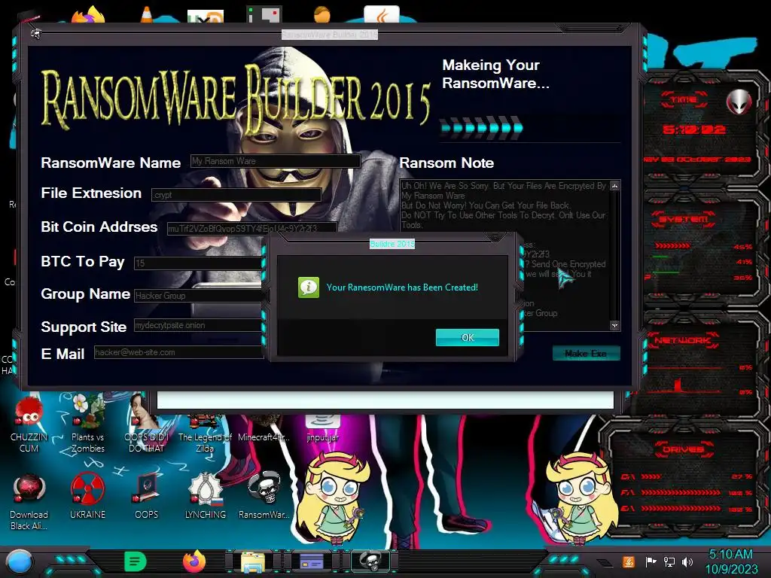The height and width of the screenshot is (578, 771).
Task: Click the "RansomWare Builder 2015" window title
Action: coord(330,35)
